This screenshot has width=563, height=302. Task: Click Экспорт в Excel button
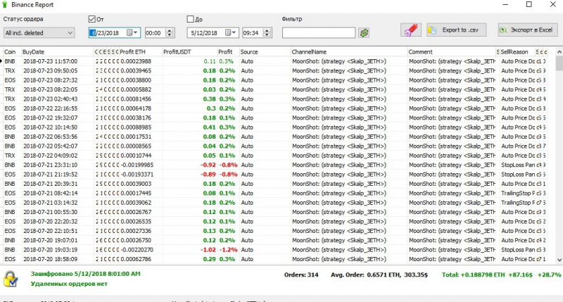(527, 30)
